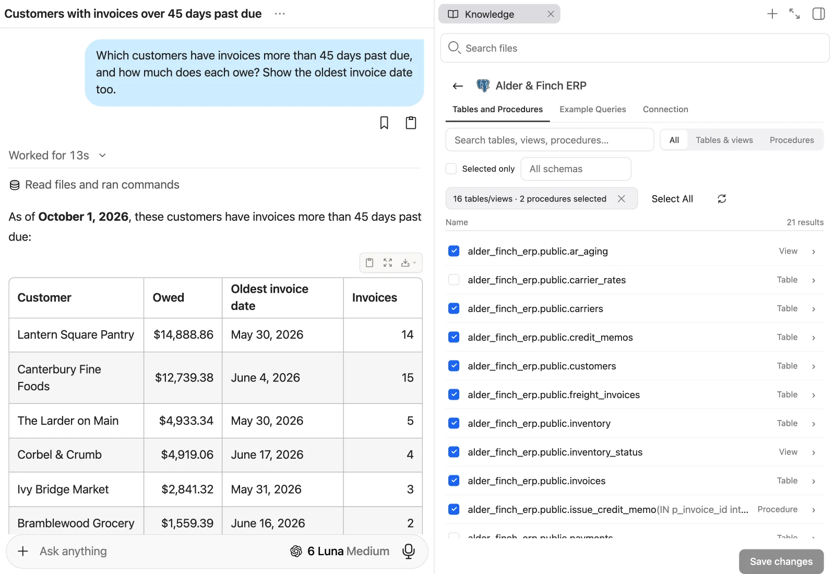Expand the Knowledge panel to full size

click(x=794, y=14)
